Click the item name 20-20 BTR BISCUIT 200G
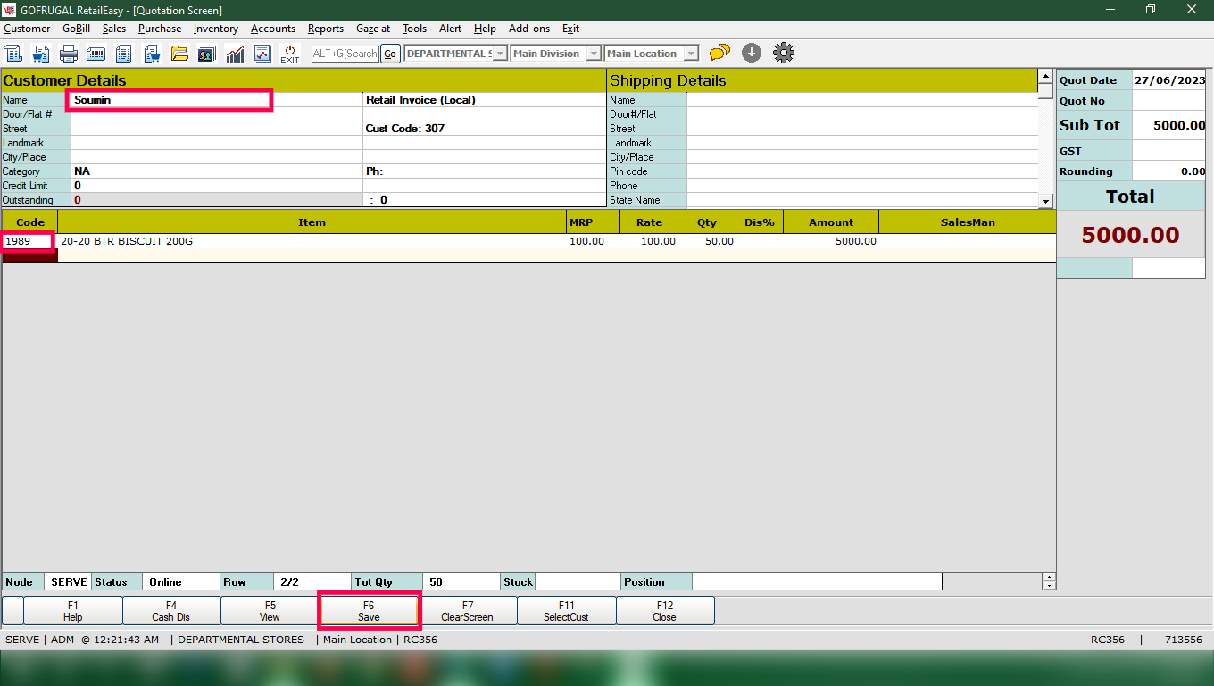The width and height of the screenshot is (1214, 686). 127,241
